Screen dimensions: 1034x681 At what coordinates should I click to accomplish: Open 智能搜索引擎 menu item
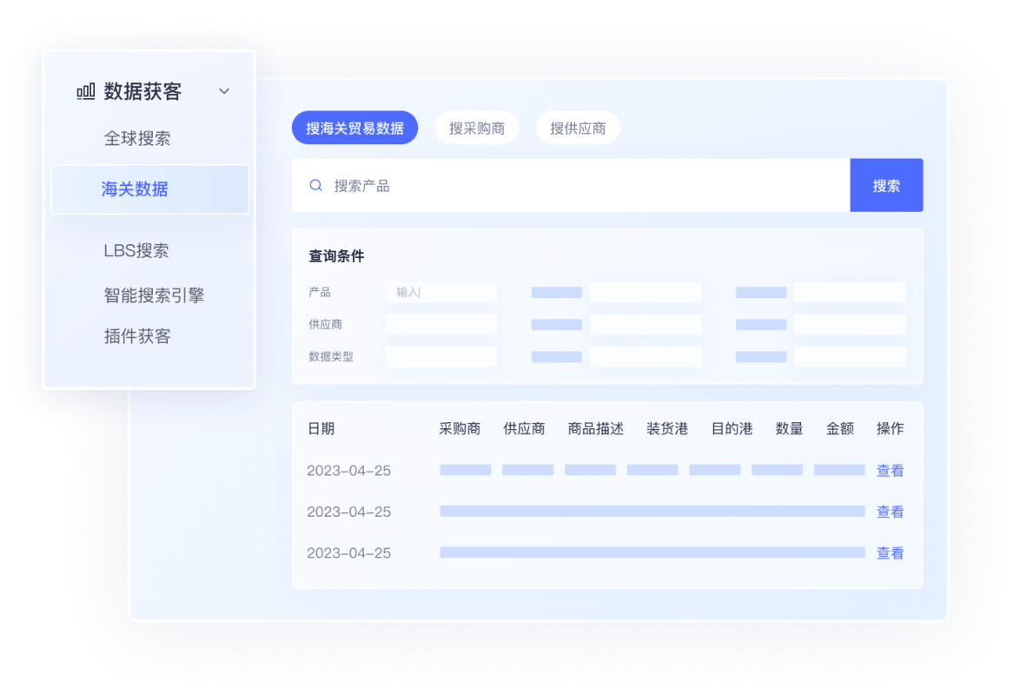(x=154, y=295)
